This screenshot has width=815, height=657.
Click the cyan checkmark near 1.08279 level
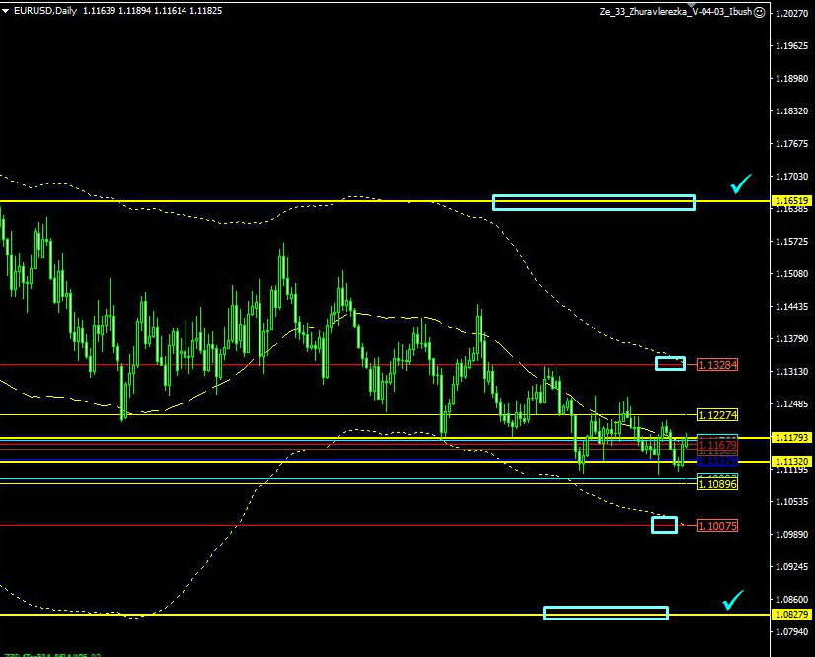[733, 599]
